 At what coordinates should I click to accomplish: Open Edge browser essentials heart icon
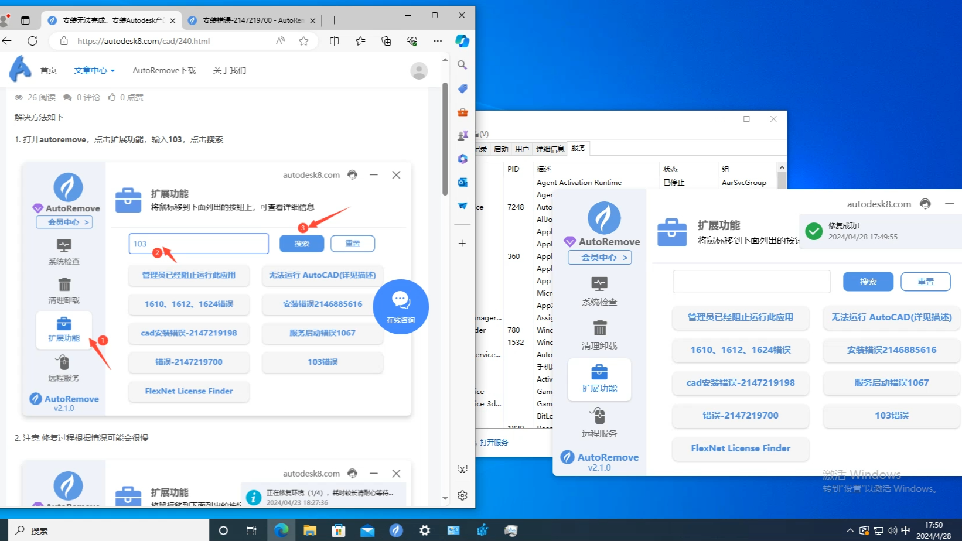point(412,41)
